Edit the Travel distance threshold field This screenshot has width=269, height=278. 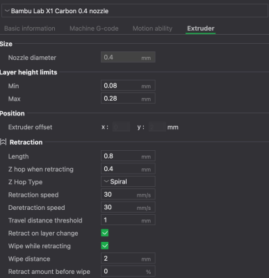pos(128,220)
